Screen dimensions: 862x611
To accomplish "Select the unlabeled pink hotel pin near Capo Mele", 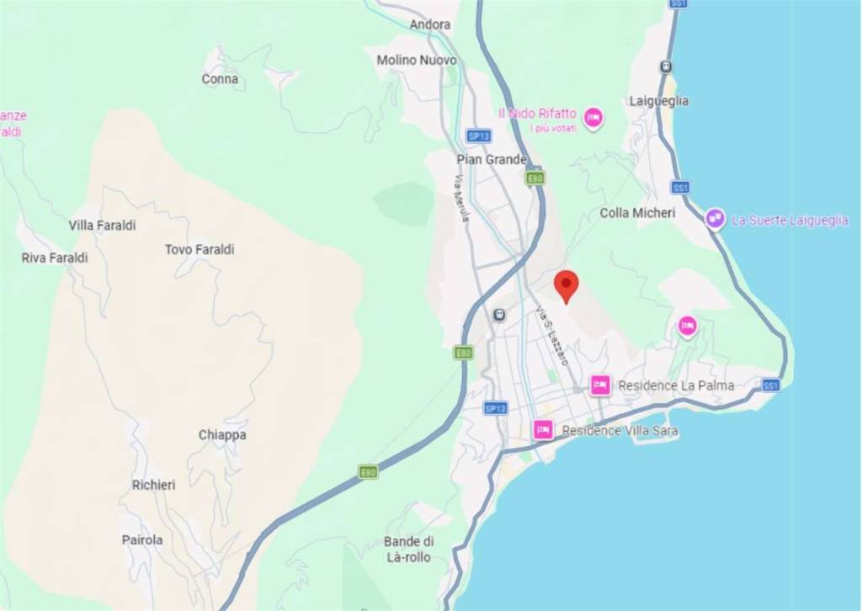I will pos(687,327).
